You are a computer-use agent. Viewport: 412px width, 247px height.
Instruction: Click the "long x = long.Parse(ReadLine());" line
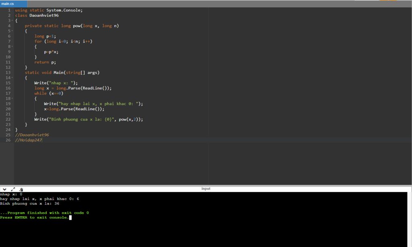[73, 88]
